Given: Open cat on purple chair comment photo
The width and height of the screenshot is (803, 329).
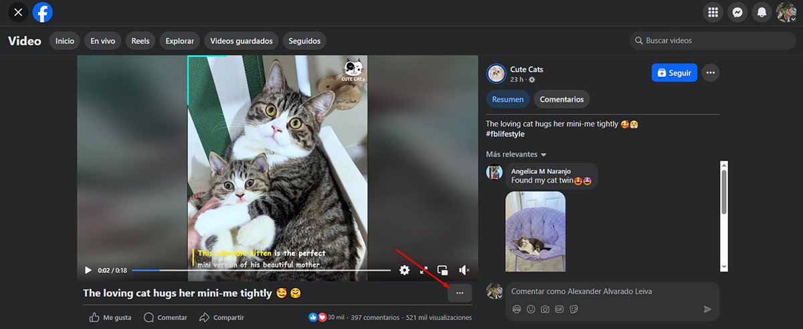Looking at the screenshot, I should (535, 231).
